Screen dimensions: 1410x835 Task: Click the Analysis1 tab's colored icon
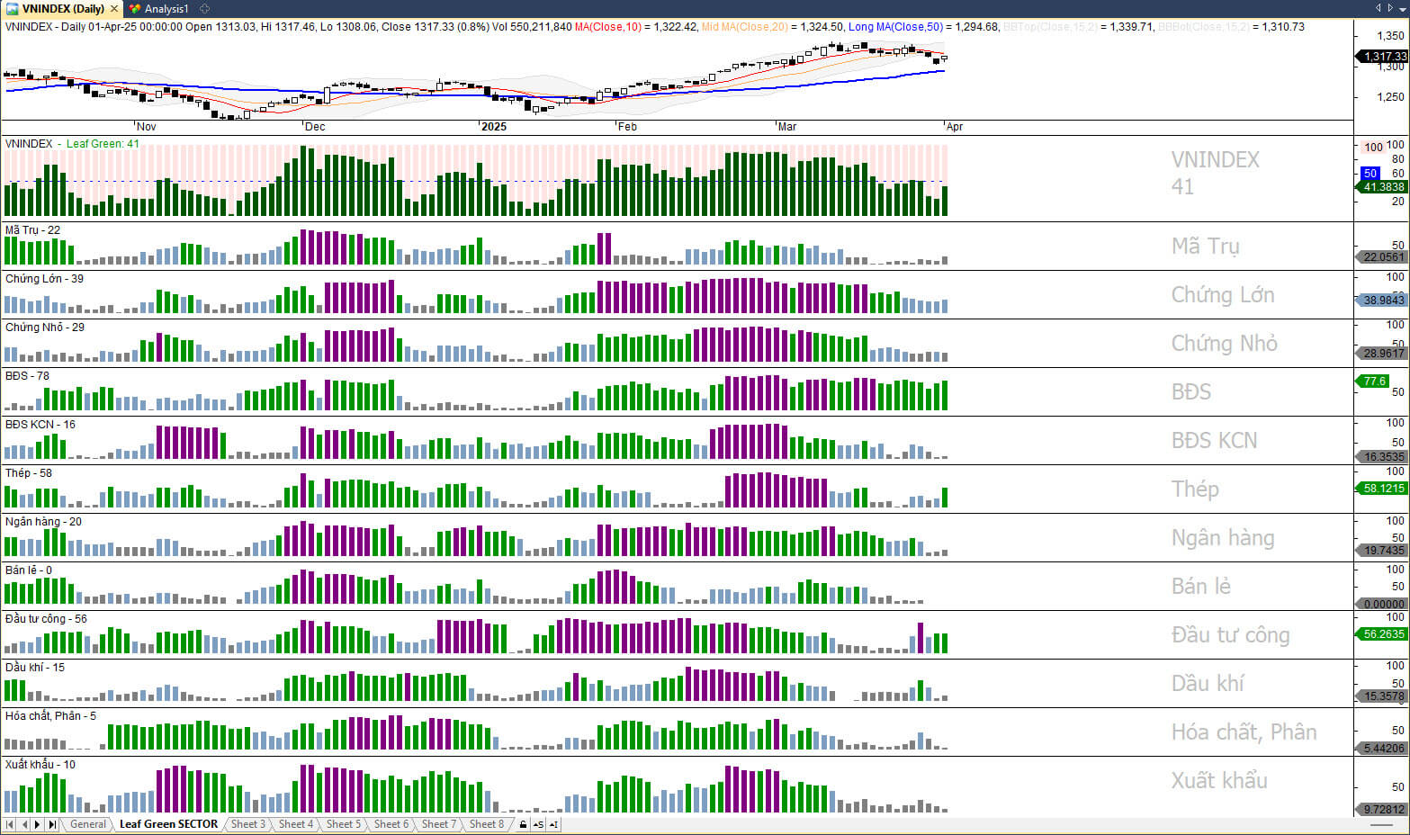click(x=135, y=9)
